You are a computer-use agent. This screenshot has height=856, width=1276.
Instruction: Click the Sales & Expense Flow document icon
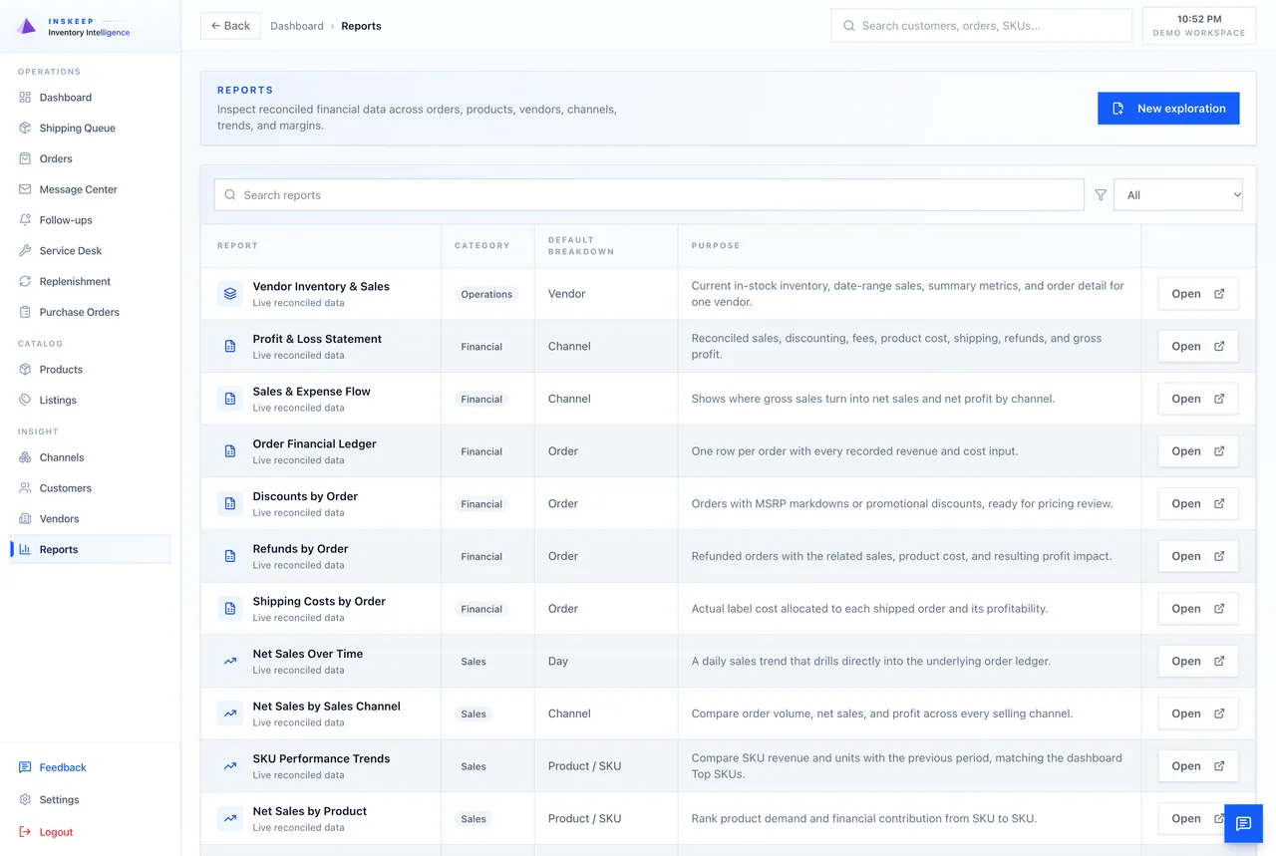230,399
